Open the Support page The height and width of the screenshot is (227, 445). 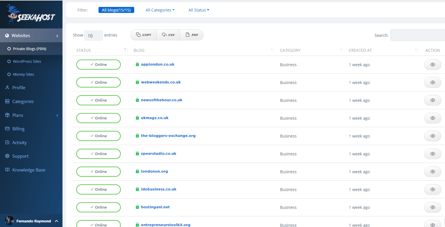coord(20,156)
